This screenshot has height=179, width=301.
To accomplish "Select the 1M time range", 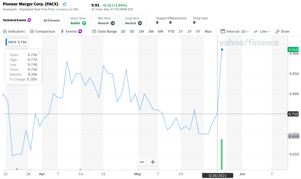I will click(x=141, y=31).
